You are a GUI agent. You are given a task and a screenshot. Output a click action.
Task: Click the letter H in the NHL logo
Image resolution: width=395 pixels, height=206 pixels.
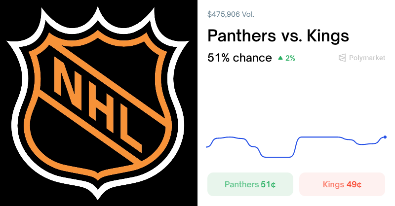click(94, 101)
